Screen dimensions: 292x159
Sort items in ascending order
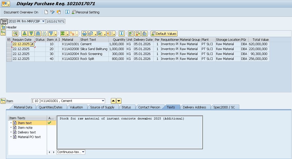pos(25,34)
